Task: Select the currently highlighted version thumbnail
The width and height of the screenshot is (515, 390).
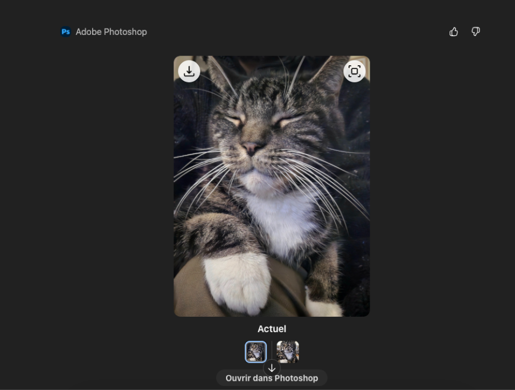Action: (x=256, y=351)
